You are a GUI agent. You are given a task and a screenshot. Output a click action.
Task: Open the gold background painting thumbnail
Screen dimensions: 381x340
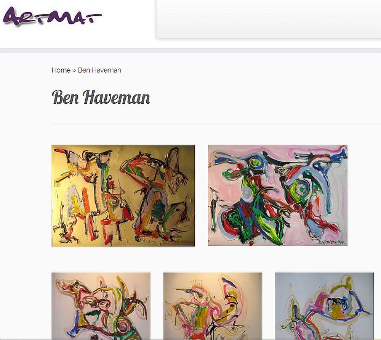click(x=123, y=196)
